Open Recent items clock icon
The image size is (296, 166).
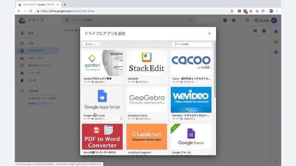(x=22, y=65)
